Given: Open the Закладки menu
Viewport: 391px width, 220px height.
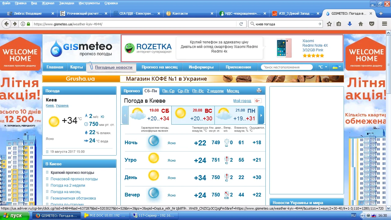Looking at the screenshot, I should [67, 3].
